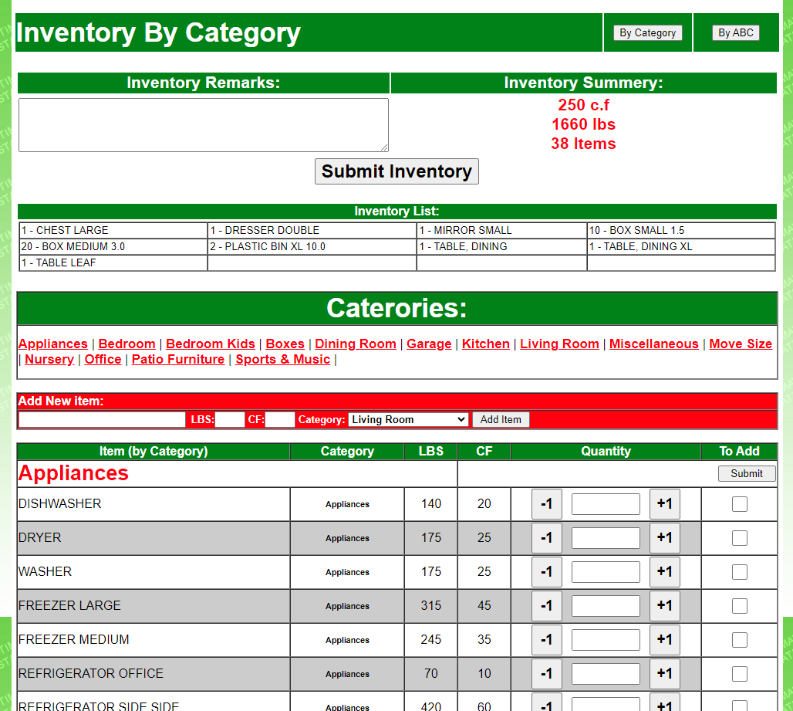Click the Appliances section Submit button
This screenshot has width=793, height=711.
[x=747, y=474]
